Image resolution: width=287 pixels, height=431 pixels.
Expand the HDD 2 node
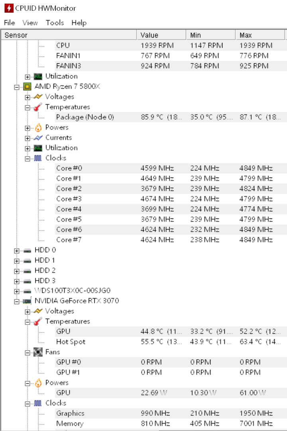(x=17, y=271)
